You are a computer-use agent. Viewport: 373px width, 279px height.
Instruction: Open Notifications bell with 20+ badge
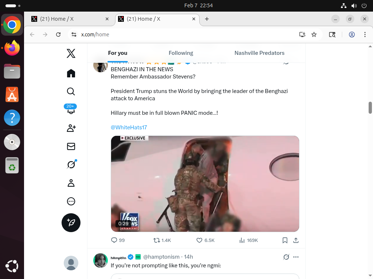[71, 110]
